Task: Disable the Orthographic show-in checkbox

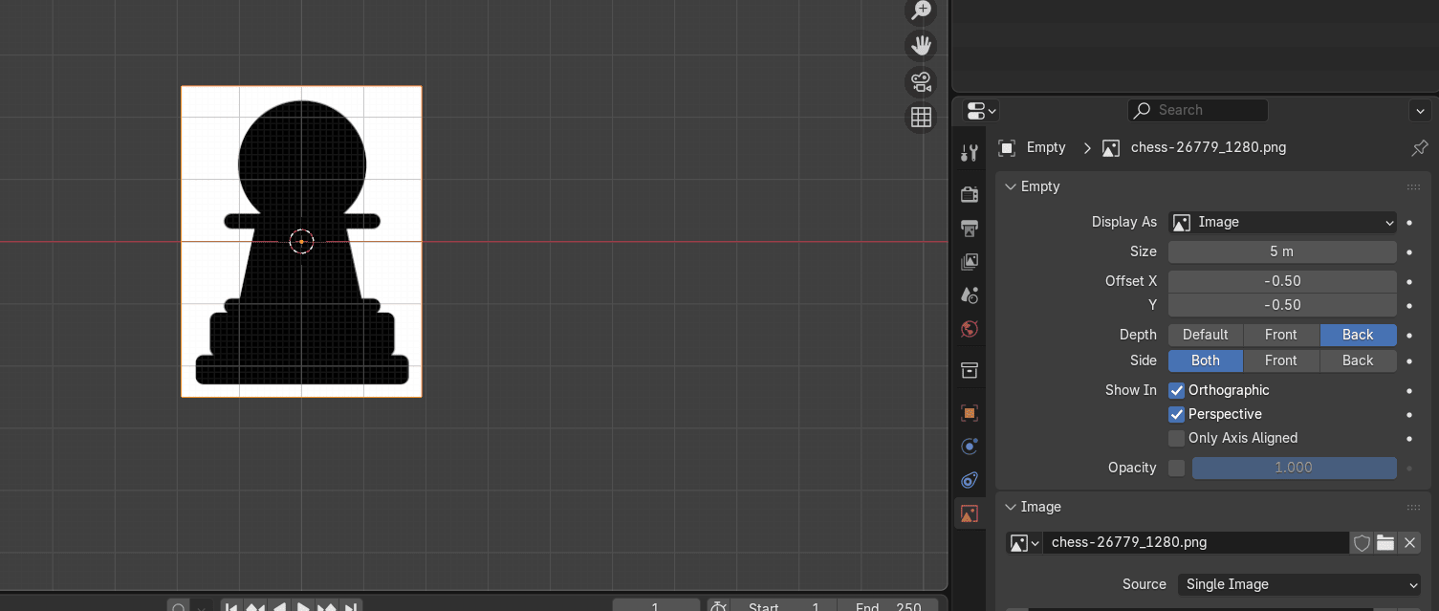Action: 1177,390
